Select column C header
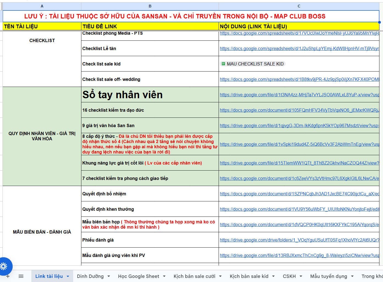Image resolution: width=383 pixels, height=282 pixels. pyautogui.click(x=299, y=6)
